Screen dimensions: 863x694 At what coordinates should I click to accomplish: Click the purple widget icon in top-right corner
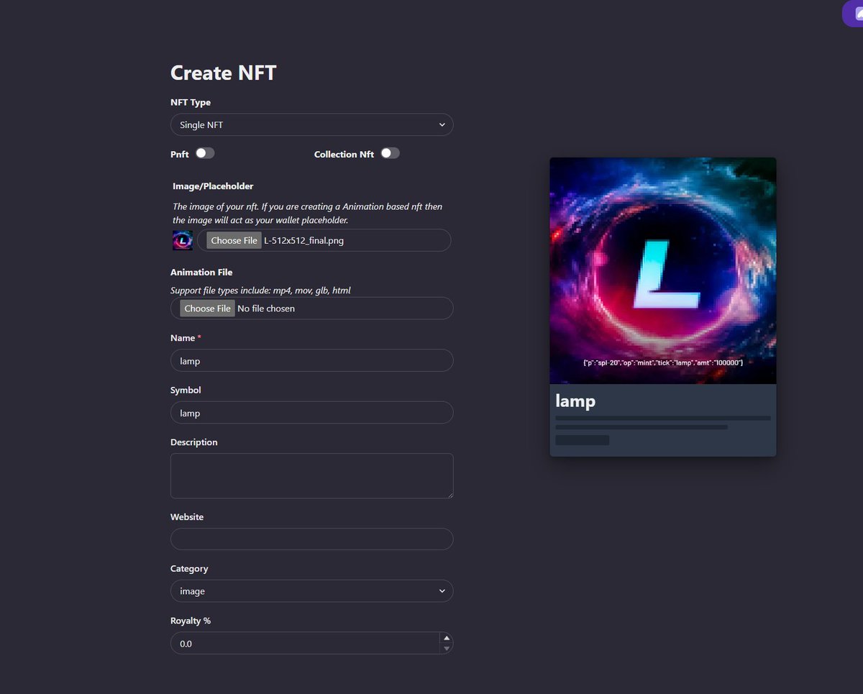(x=854, y=14)
